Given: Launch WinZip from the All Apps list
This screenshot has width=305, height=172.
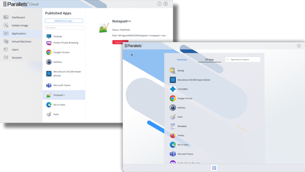Looking at the screenshot, I should click(181, 71).
